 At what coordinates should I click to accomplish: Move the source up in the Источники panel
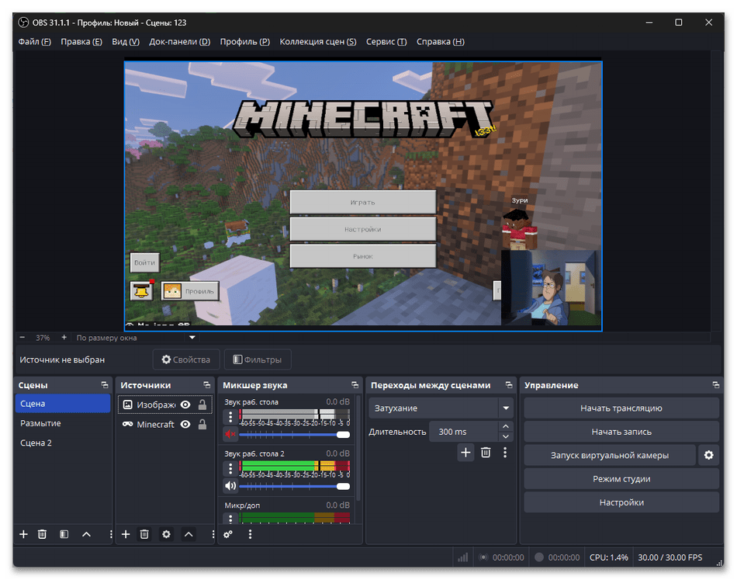coord(189,534)
